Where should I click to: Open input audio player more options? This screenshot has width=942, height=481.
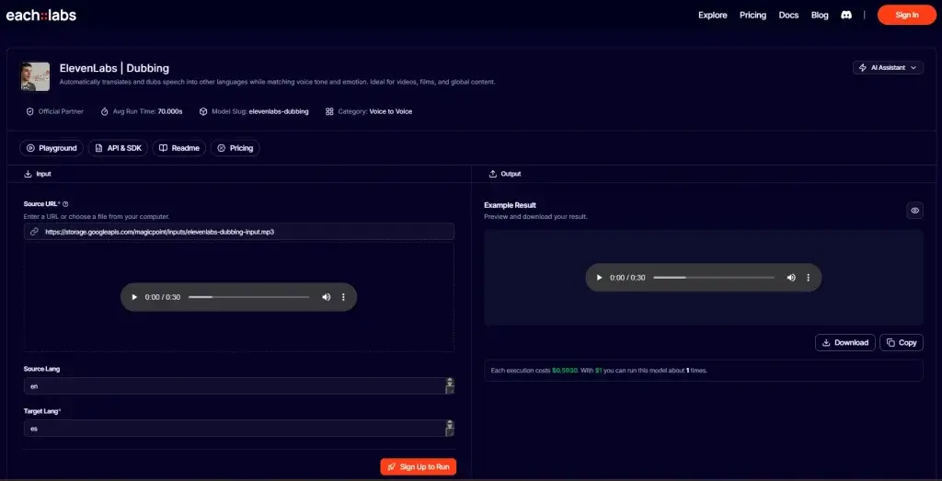click(x=344, y=297)
